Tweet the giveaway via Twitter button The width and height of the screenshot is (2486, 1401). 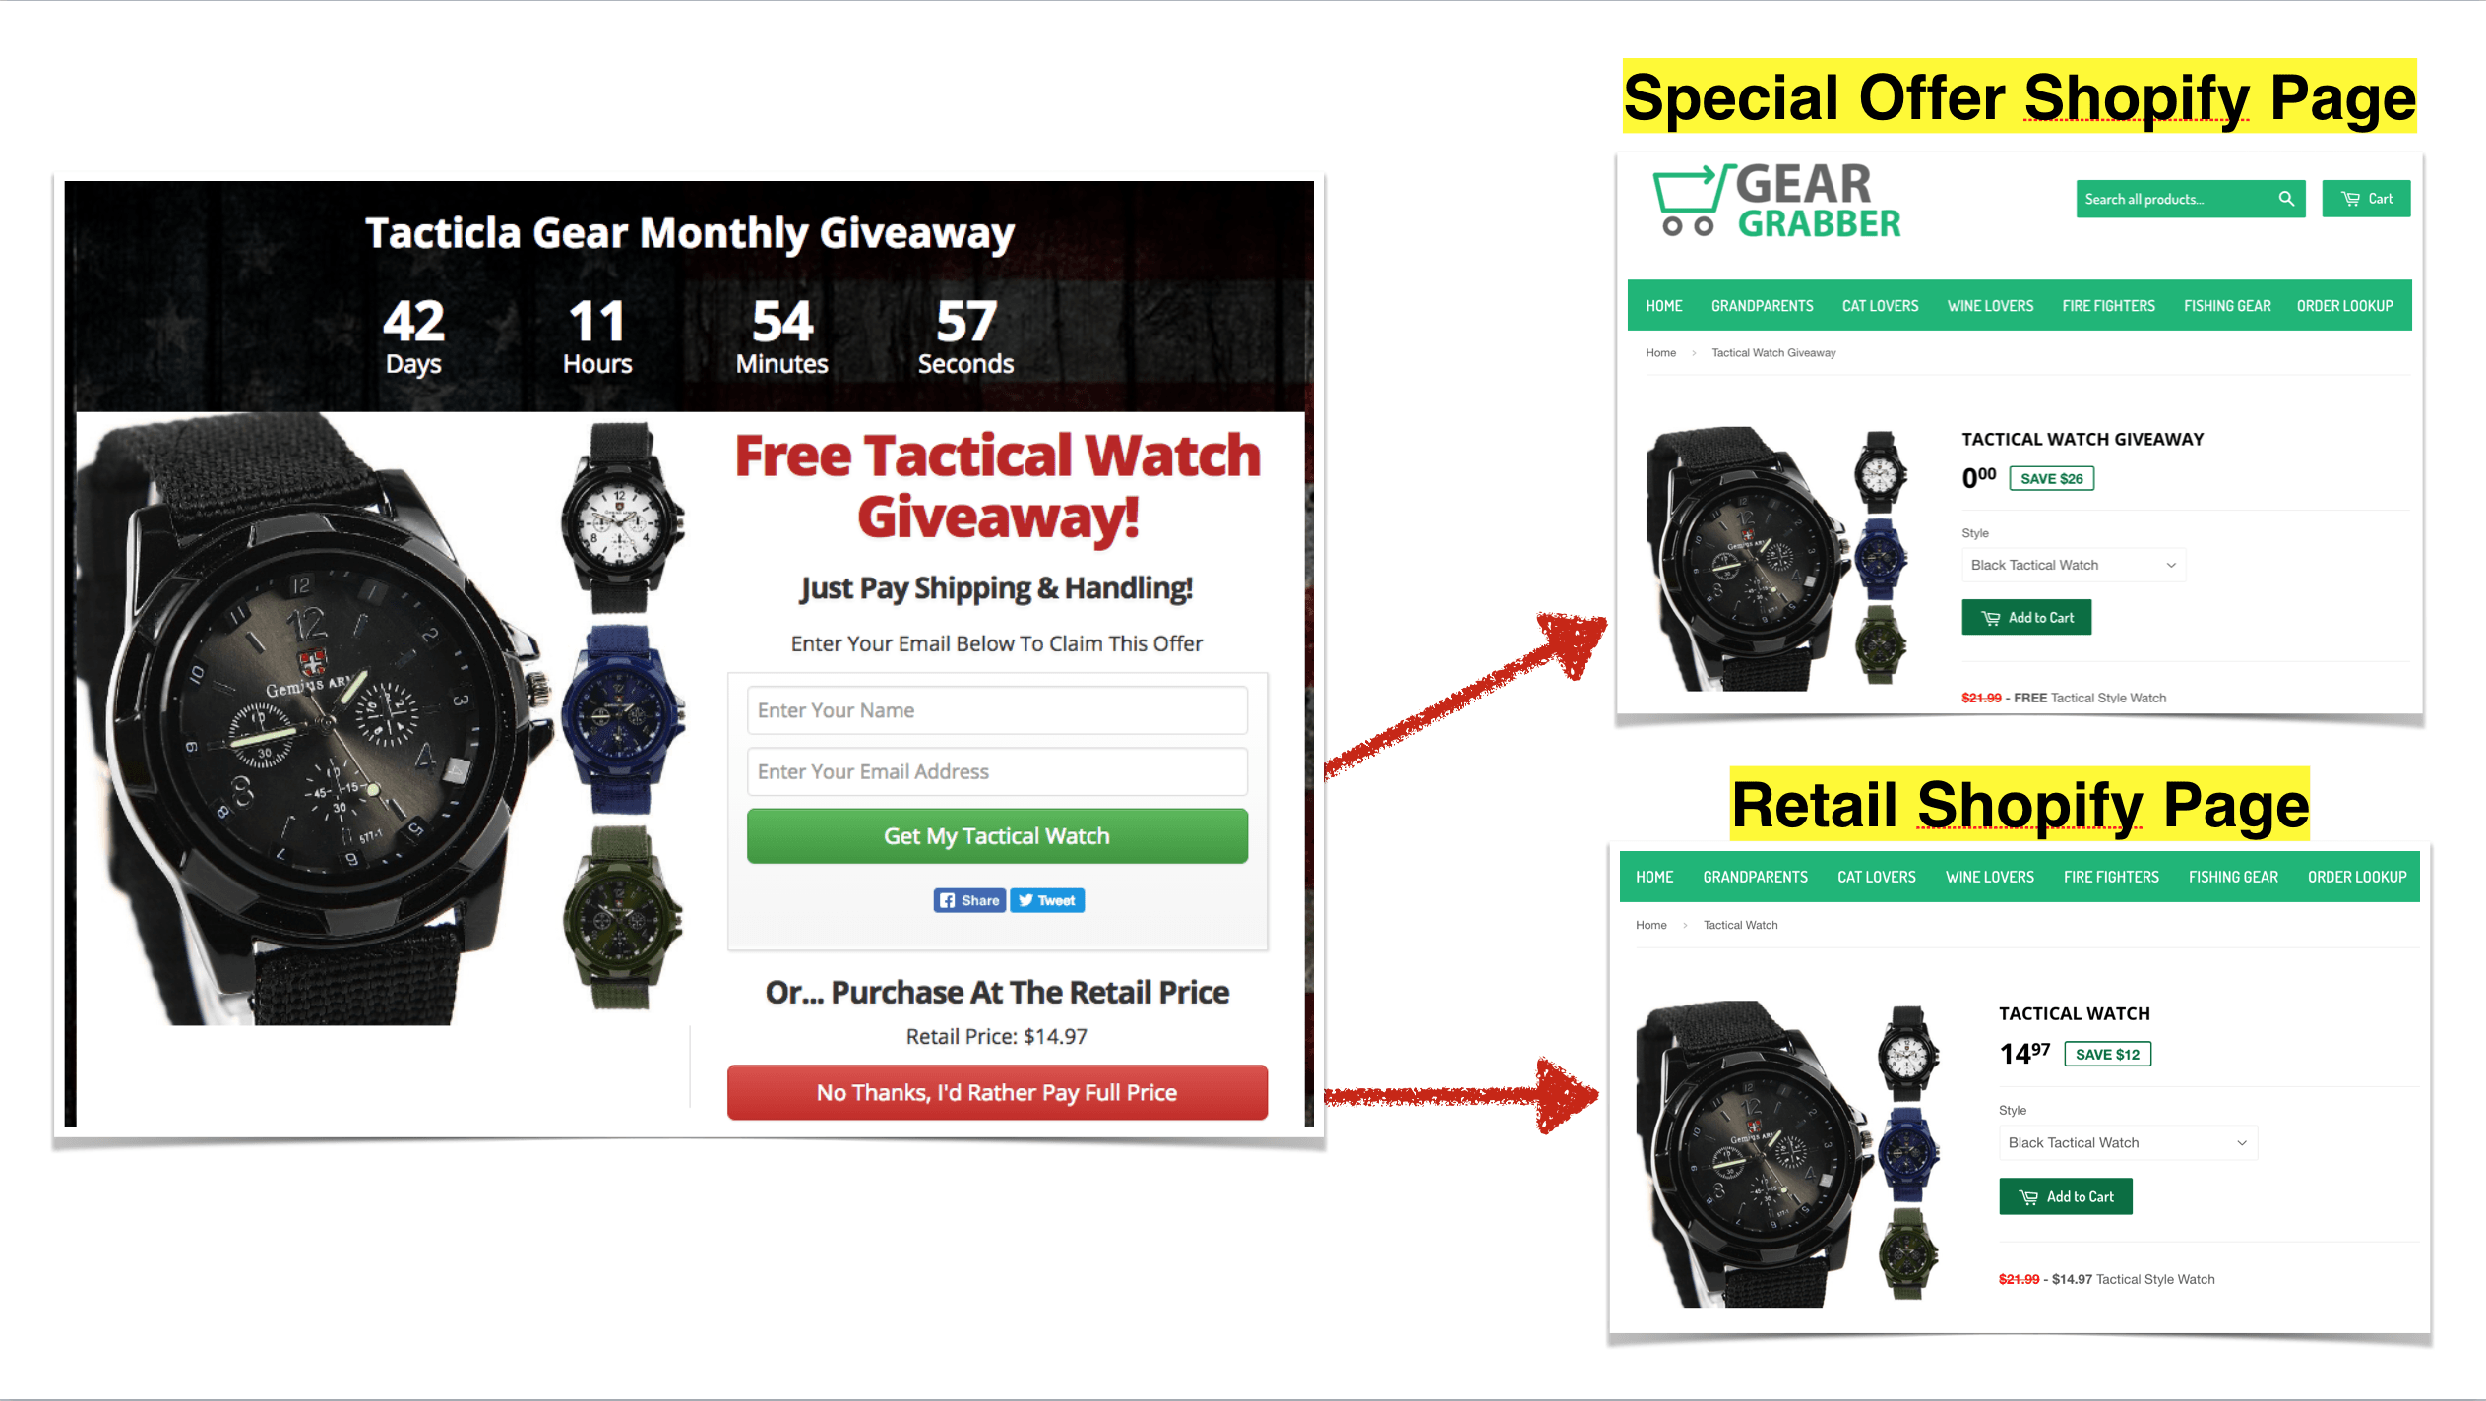[1047, 900]
